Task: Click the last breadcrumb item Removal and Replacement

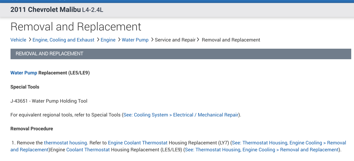Action: pos(231,40)
